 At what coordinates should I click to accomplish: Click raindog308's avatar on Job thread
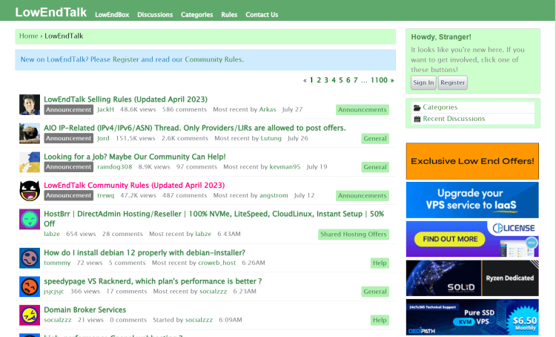pos(30,162)
